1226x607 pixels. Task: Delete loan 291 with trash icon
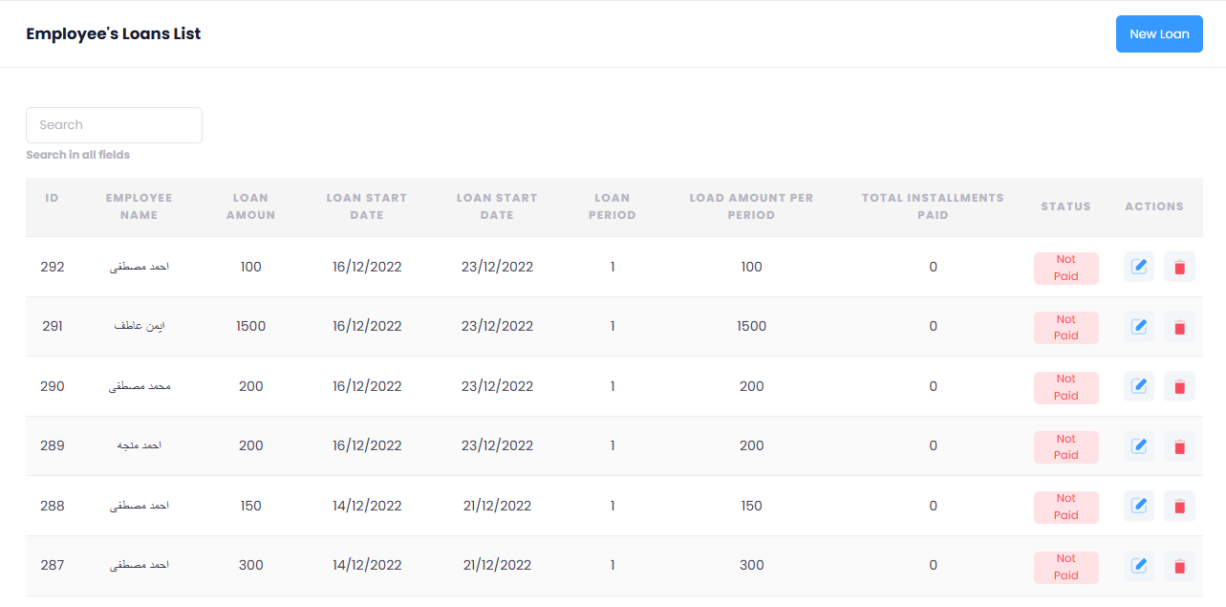tap(1179, 327)
